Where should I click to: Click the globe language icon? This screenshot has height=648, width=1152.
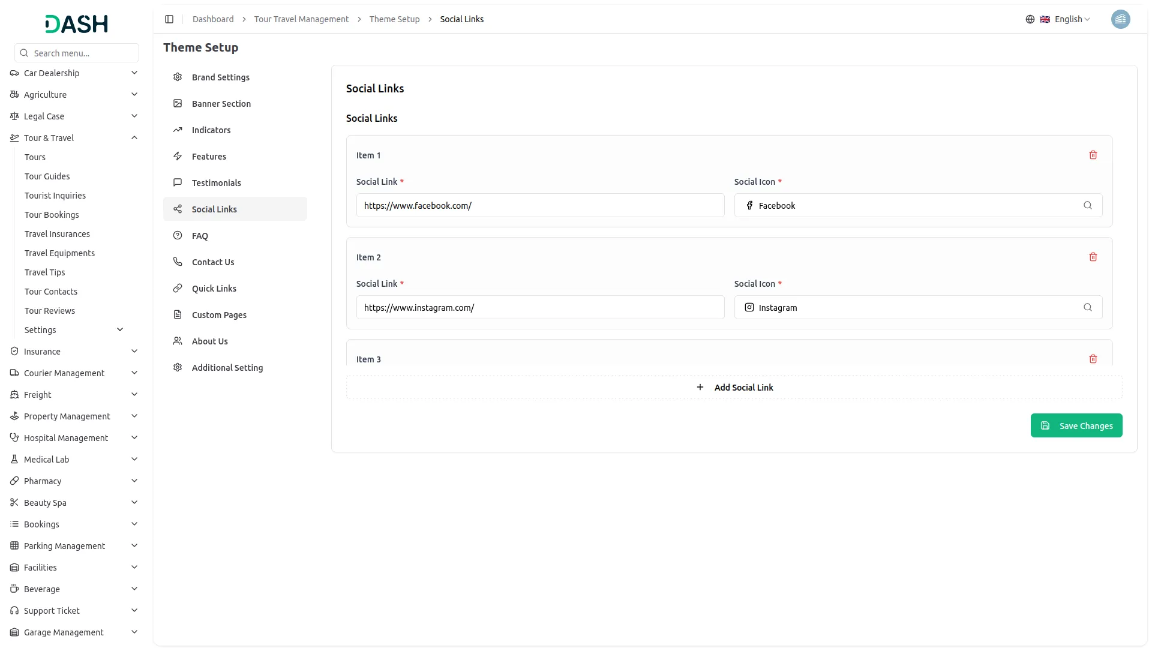1030,19
